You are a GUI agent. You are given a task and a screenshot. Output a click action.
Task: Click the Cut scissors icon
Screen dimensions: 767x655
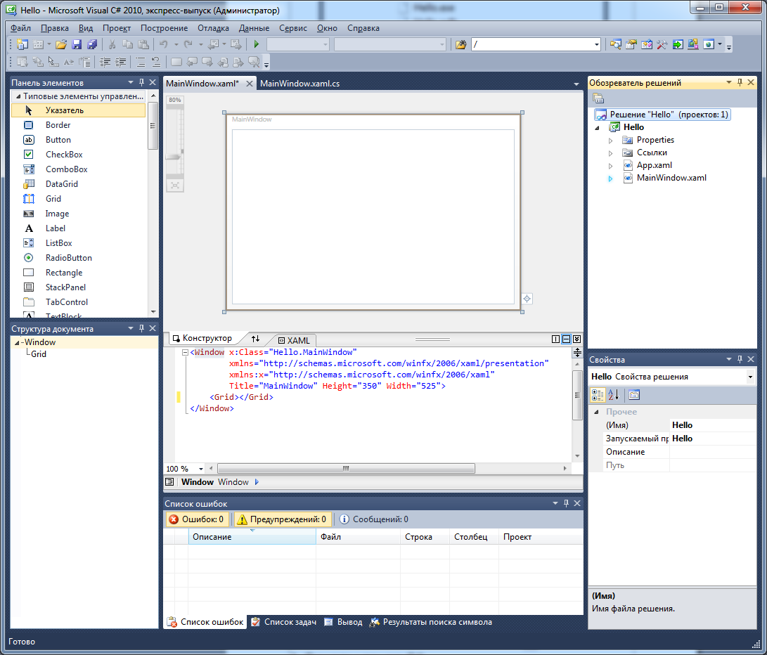[x=112, y=44]
